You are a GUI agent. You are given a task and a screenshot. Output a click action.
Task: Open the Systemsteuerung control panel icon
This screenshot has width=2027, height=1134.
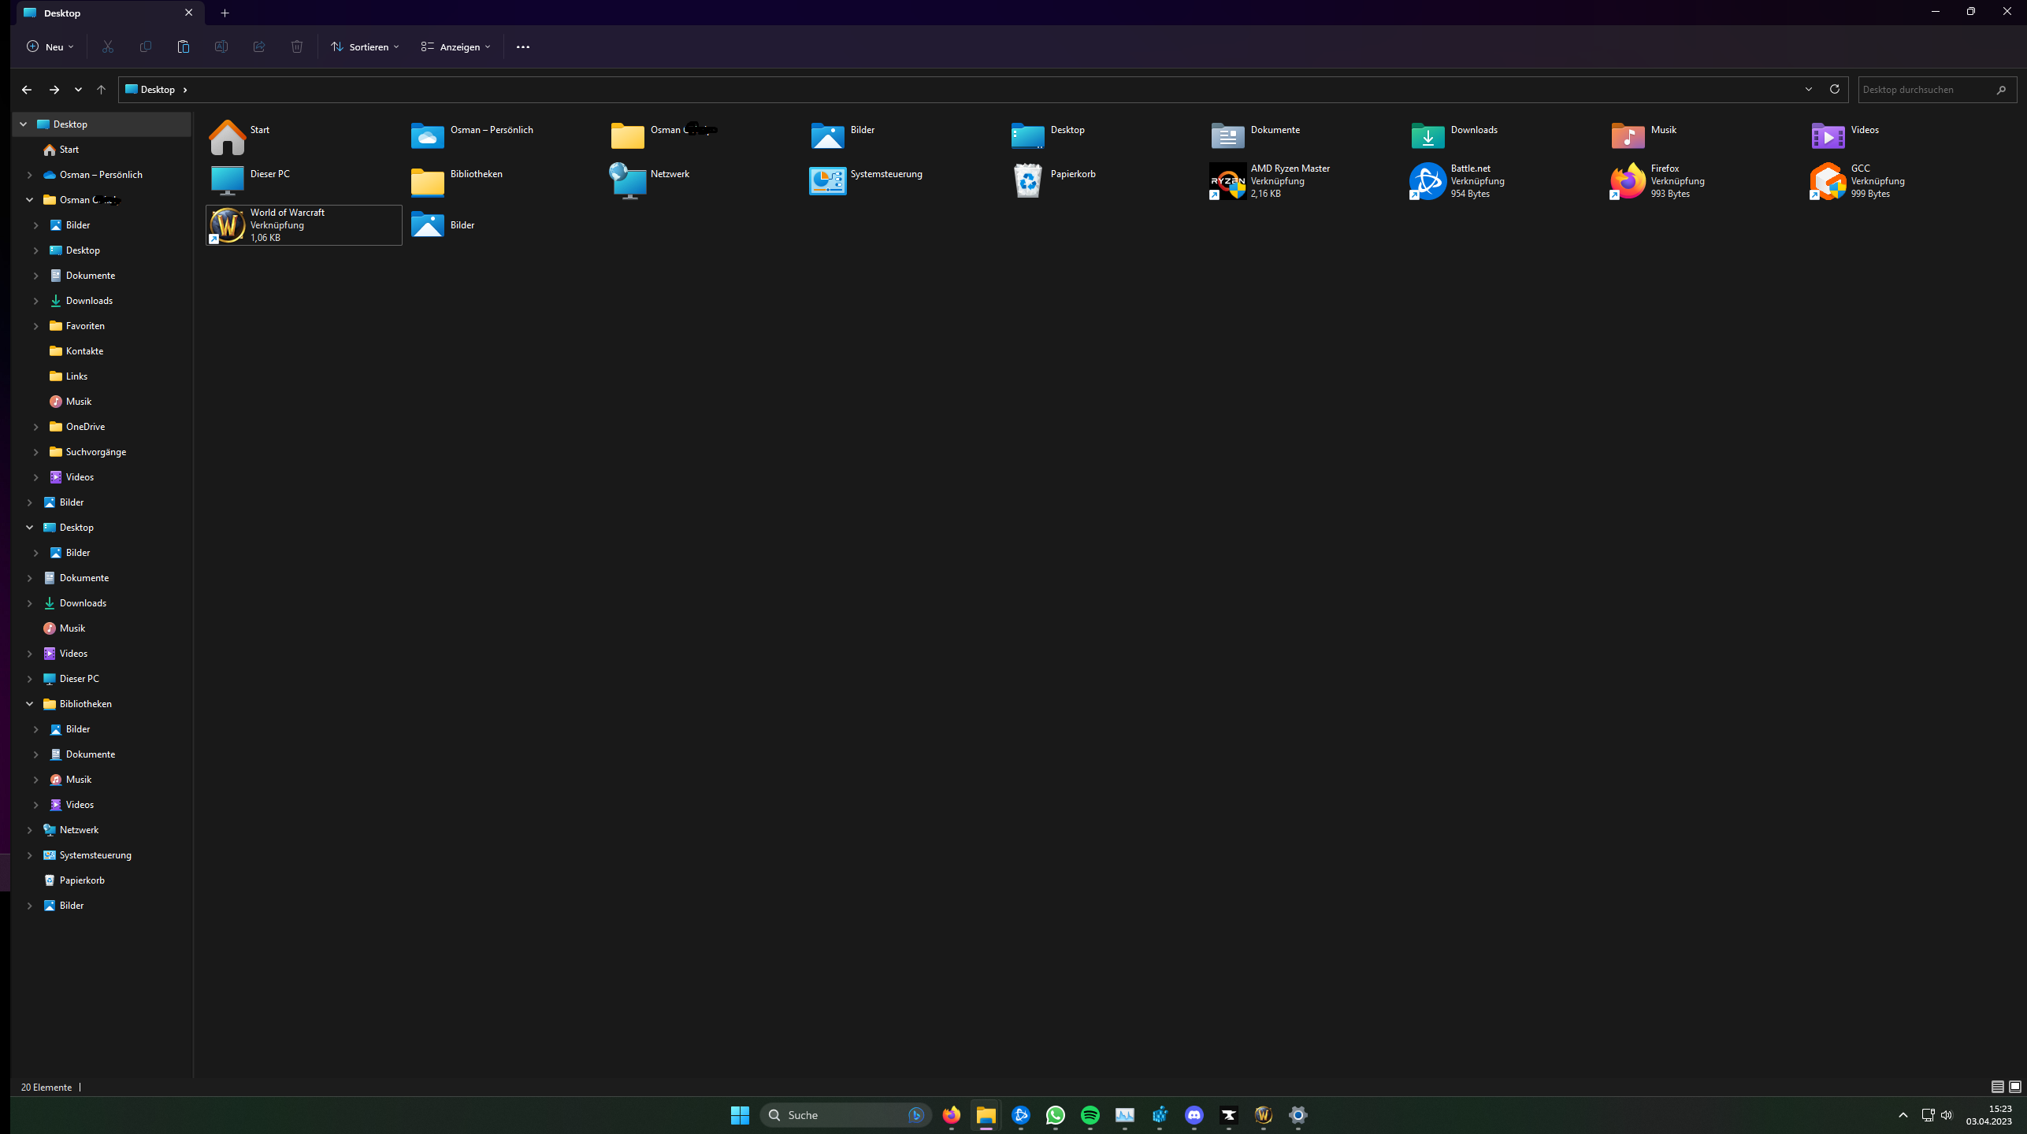coord(827,181)
